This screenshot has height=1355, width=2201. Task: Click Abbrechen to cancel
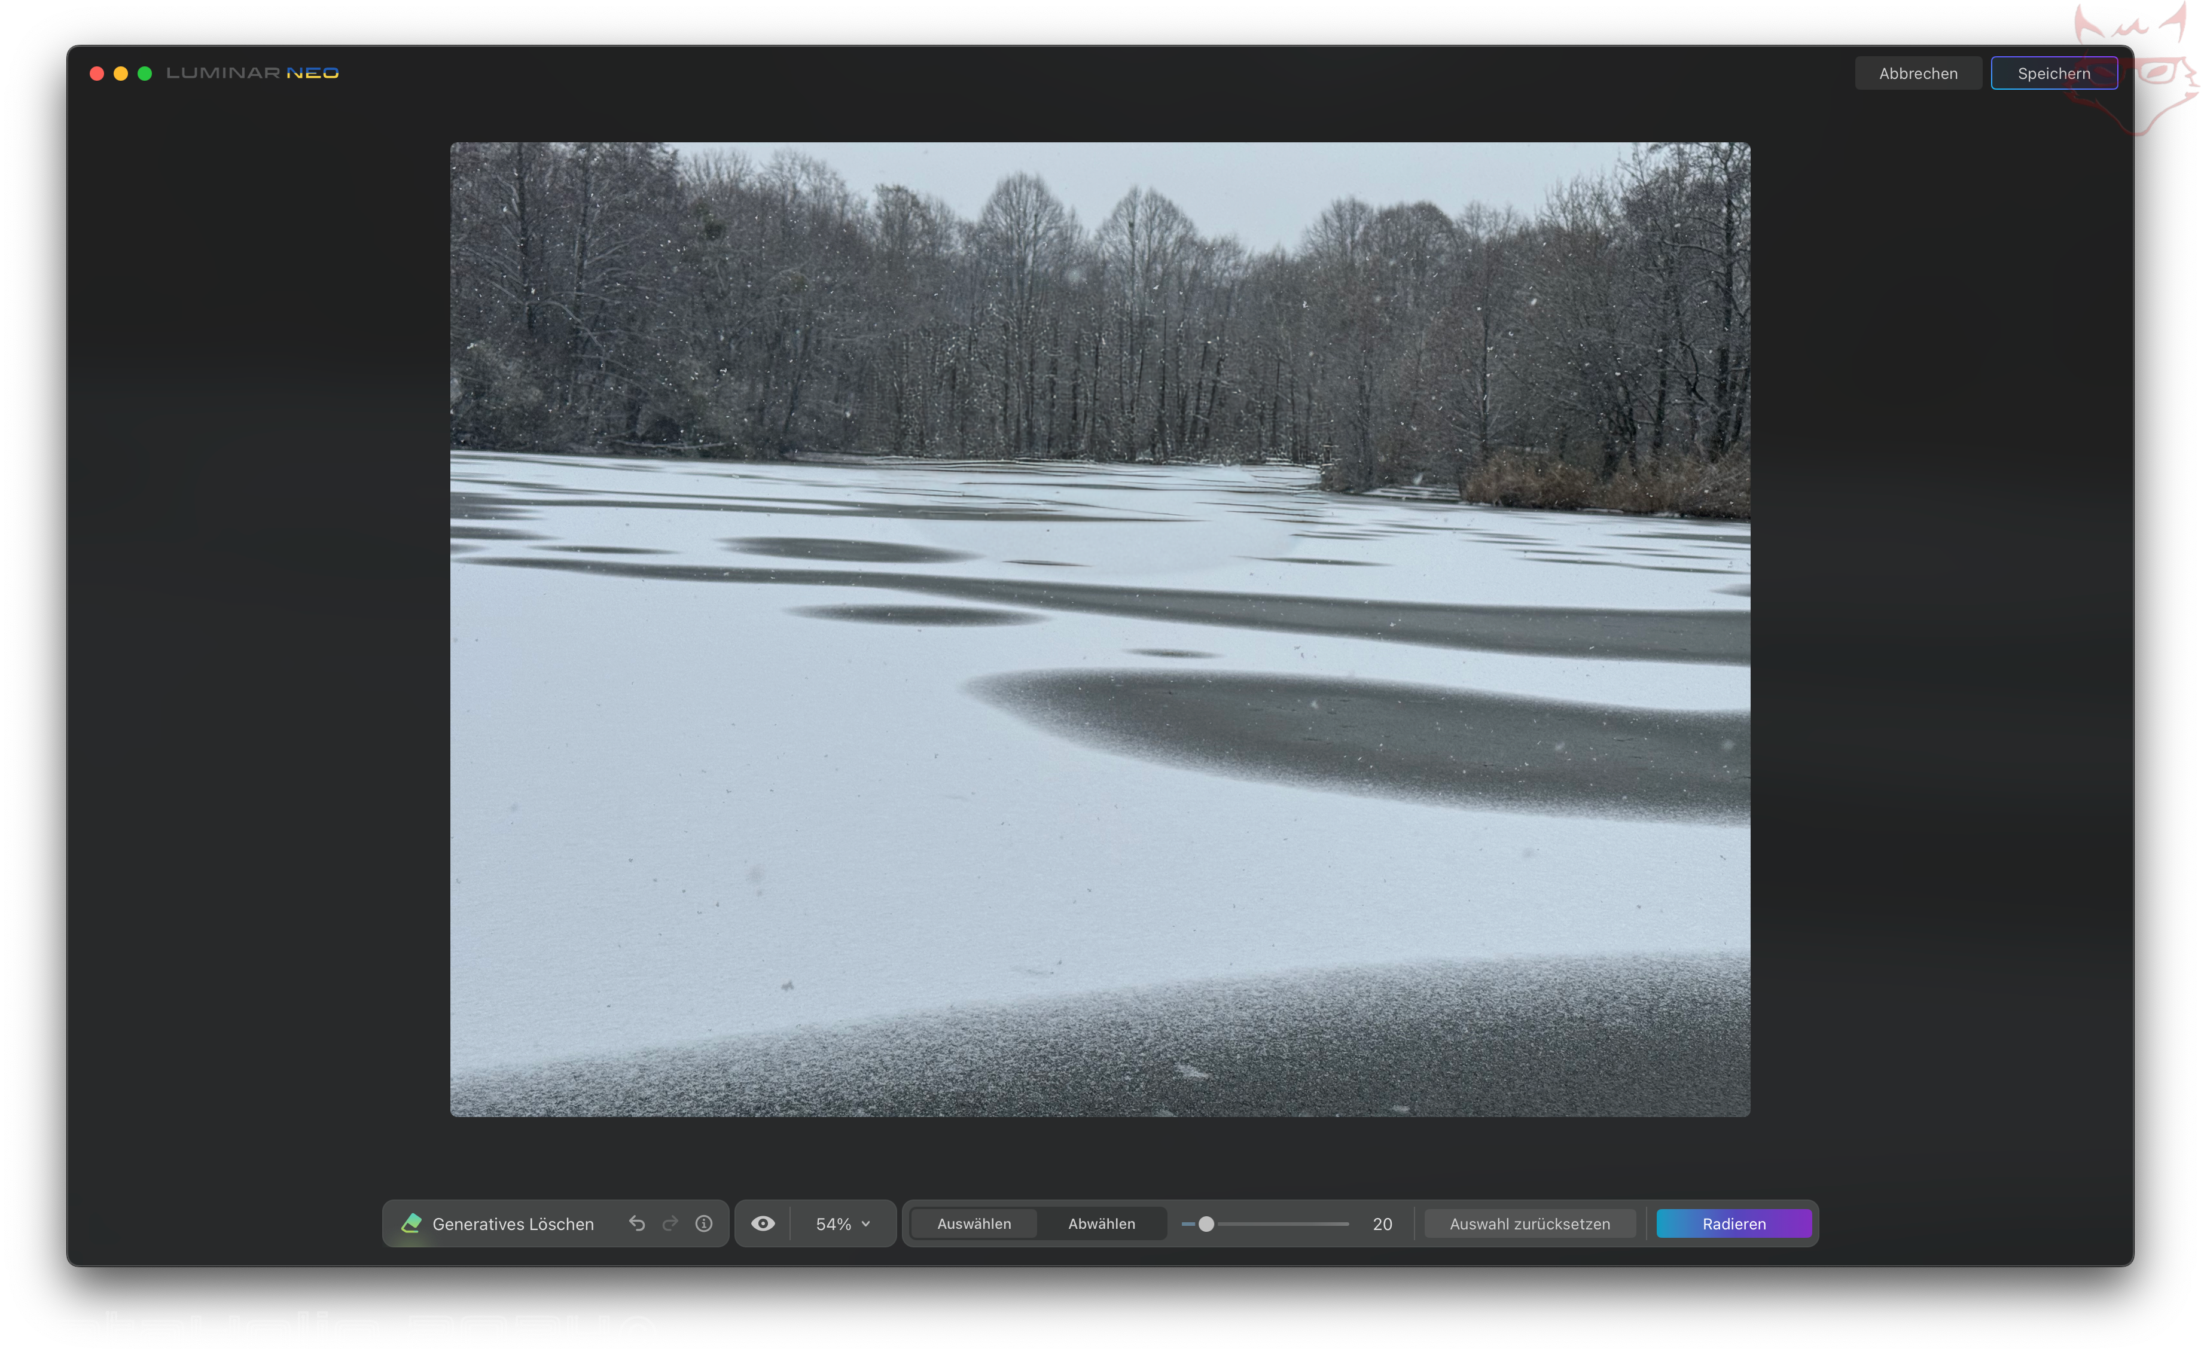tap(1918, 74)
